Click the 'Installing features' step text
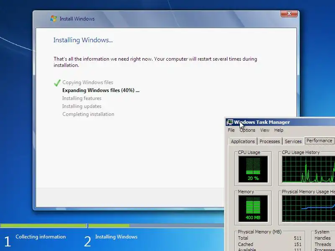The width and height of the screenshot is (335, 251). 82,98
